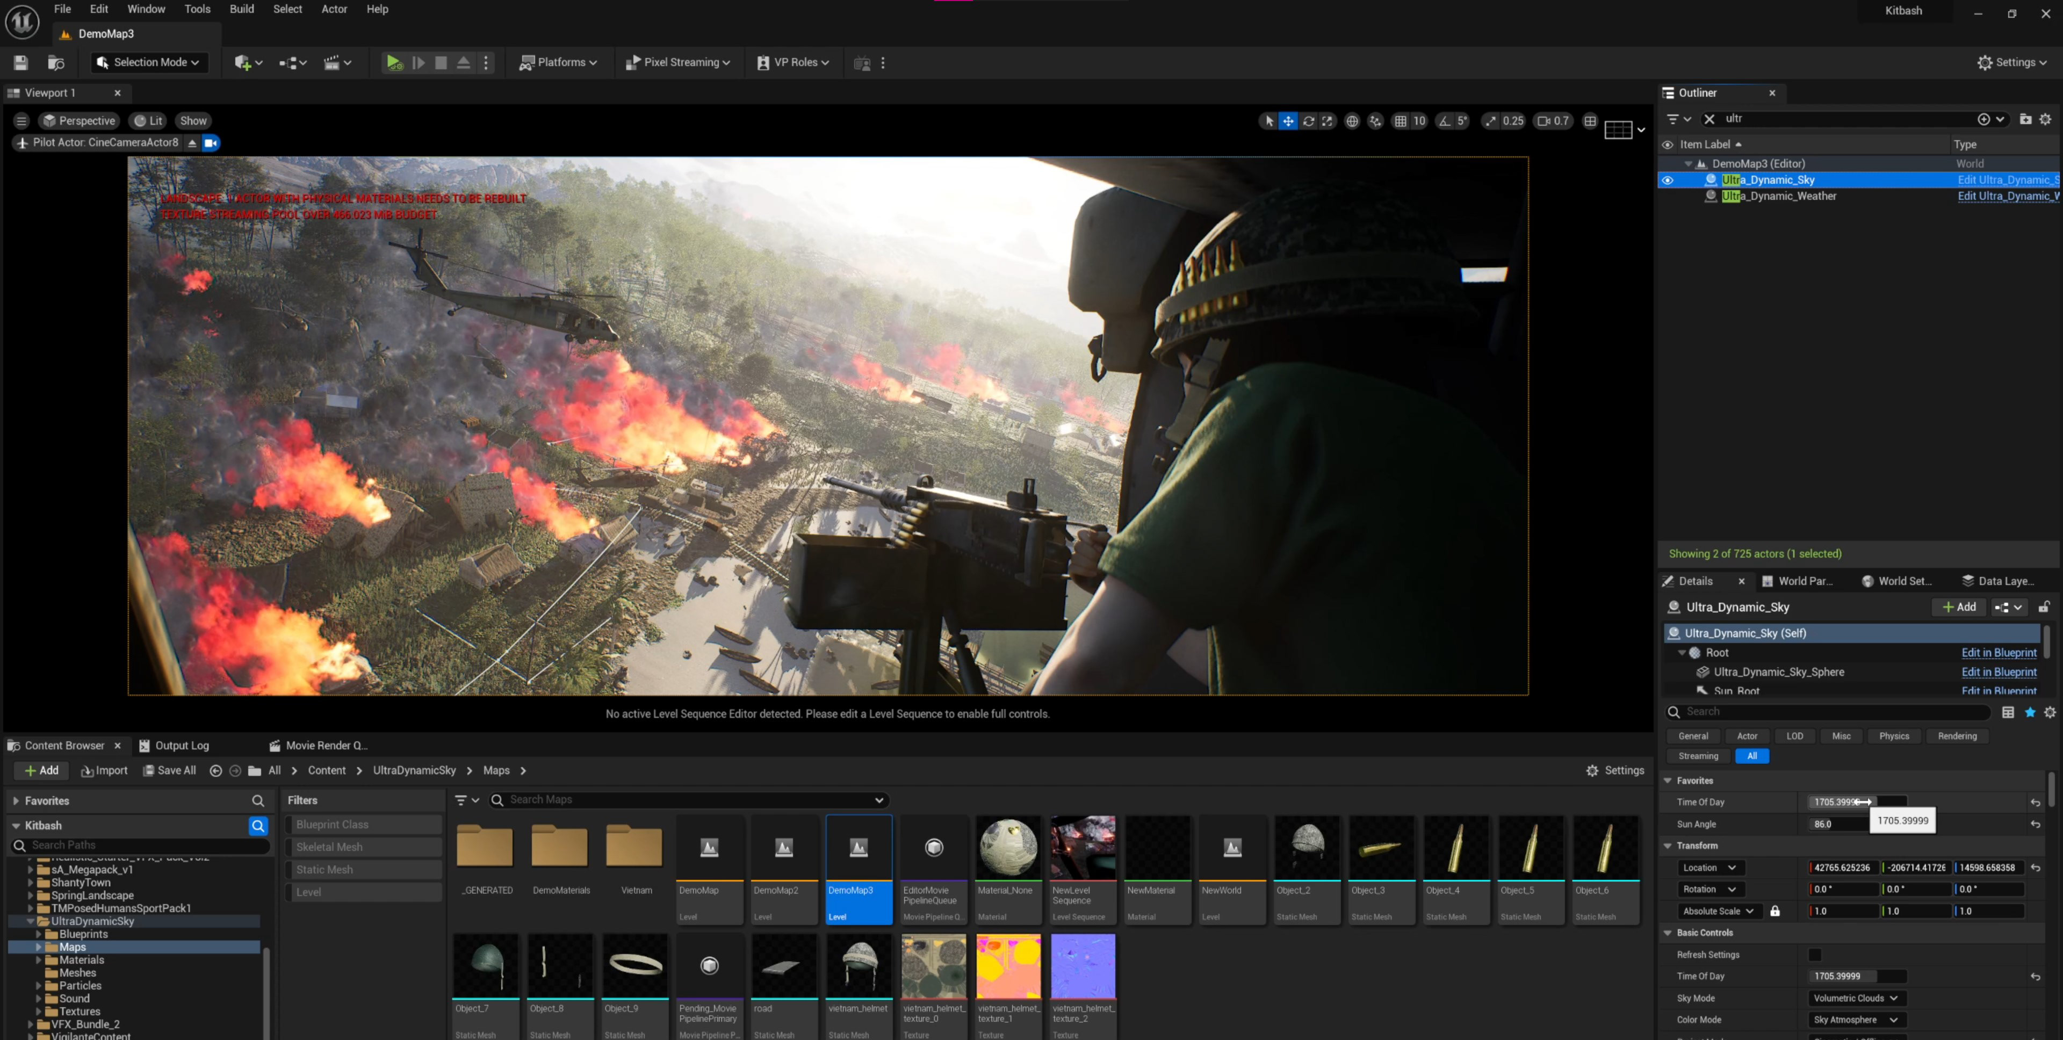
Task: Click the Time Of Day slider under Basic Controls
Action: [1857, 976]
